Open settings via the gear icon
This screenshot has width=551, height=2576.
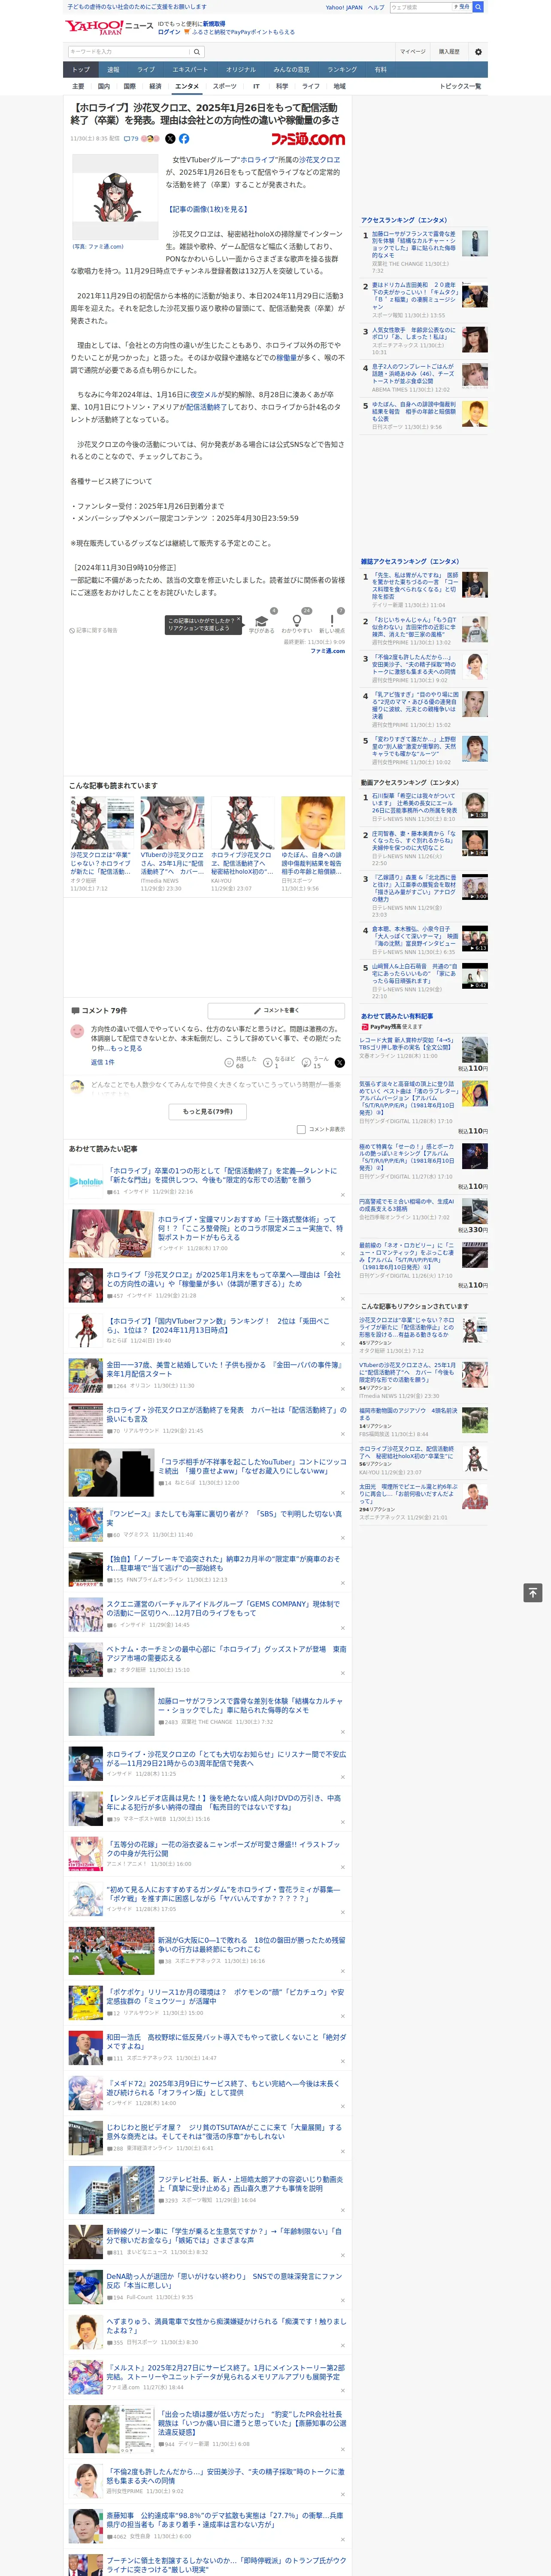pyautogui.click(x=477, y=51)
